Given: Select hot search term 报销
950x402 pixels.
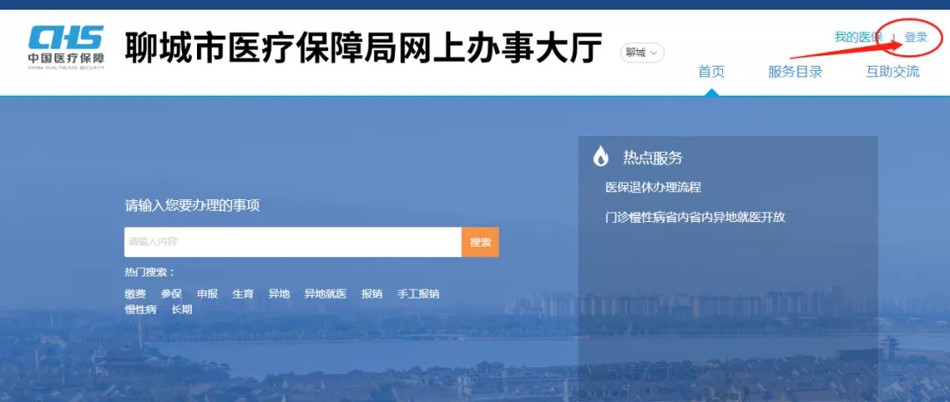Looking at the screenshot, I should [372, 294].
